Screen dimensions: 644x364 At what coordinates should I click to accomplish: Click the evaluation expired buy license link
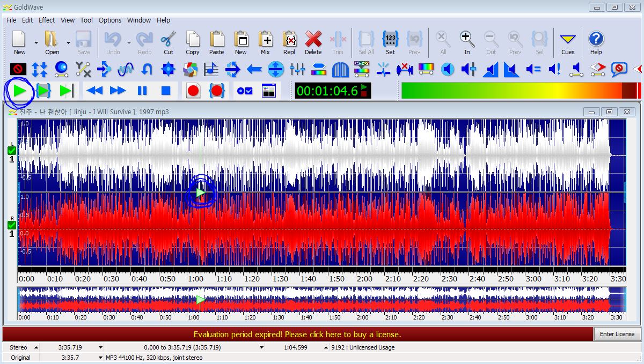(x=297, y=335)
